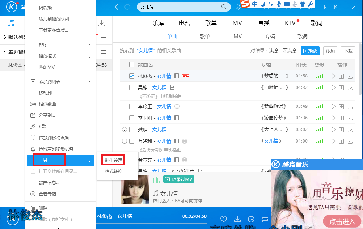This screenshot has width=363, height=229.
Task: Open the 最近播放 list menu icon
Action: 104,52
